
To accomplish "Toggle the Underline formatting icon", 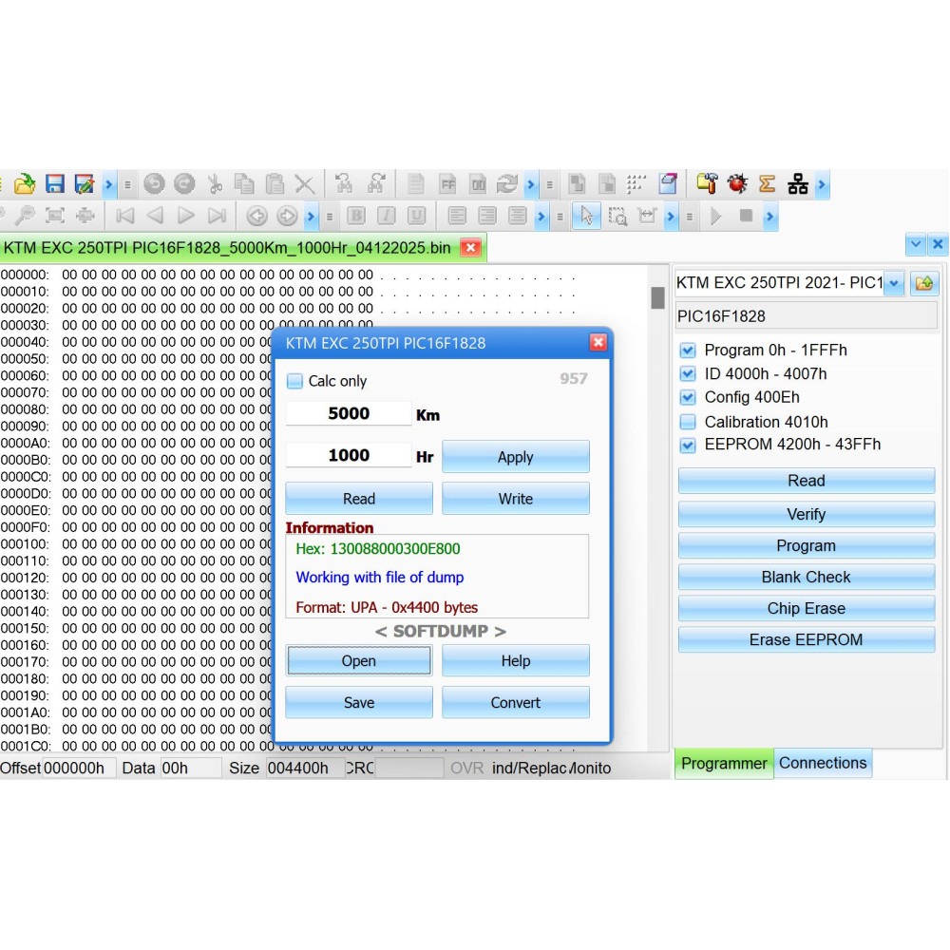I will [x=416, y=216].
